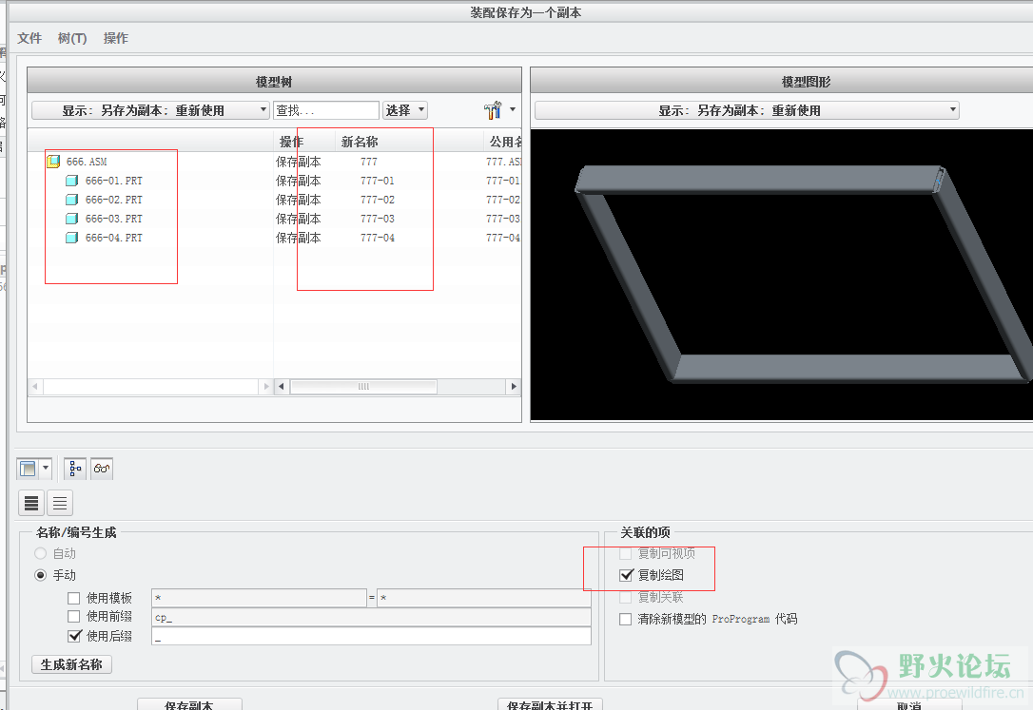This screenshot has height=710, width=1033.
Task: Click 保存副本 action for 666.ASM row
Action: (299, 162)
